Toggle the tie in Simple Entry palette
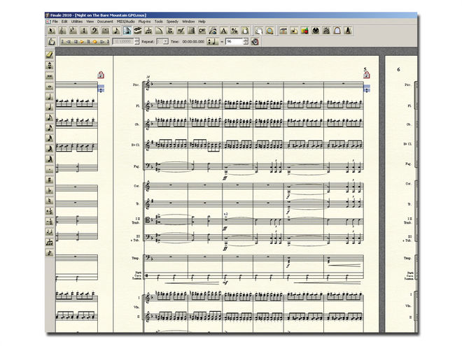Screen dimensions: 462x346 [x=50, y=232]
